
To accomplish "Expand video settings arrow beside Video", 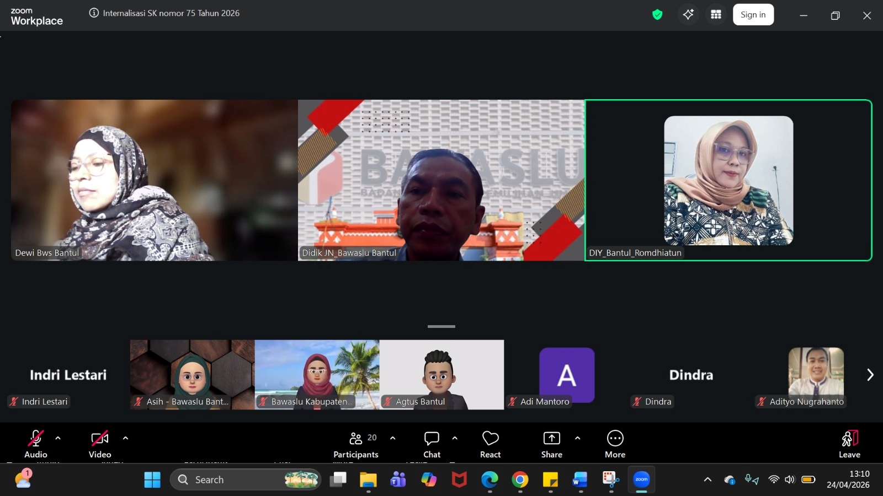I will tap(125, 438).
